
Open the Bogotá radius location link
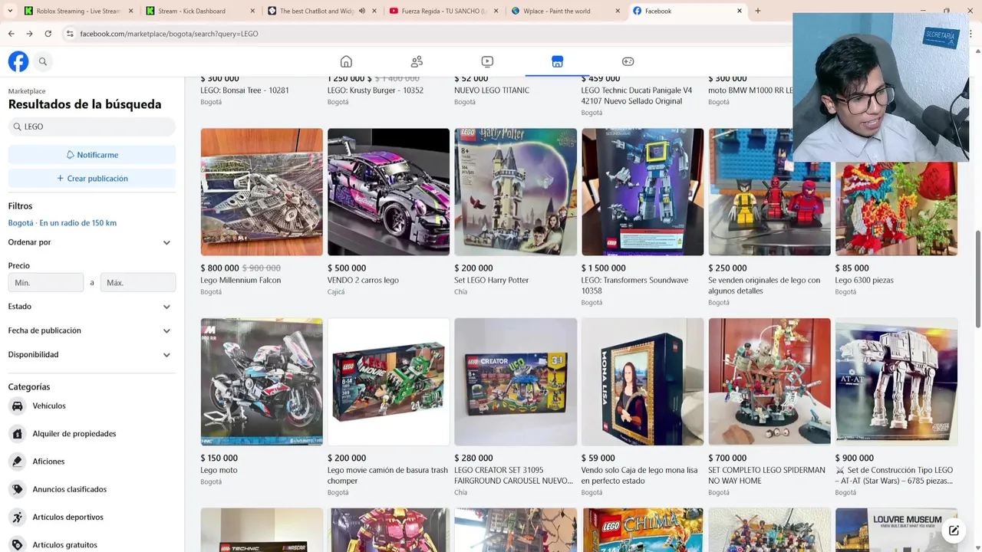pos(62,223)
